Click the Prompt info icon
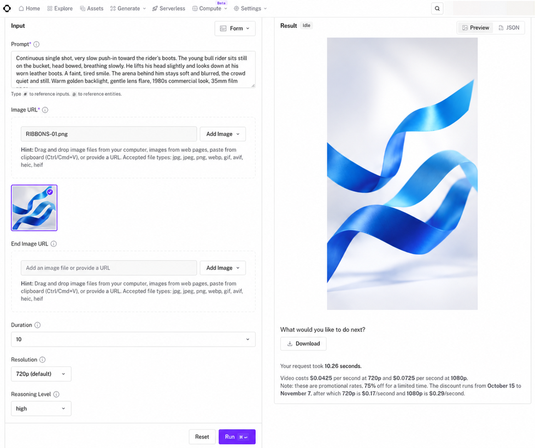Viewport: 535px width, 448px height. [x=36, y=44]
